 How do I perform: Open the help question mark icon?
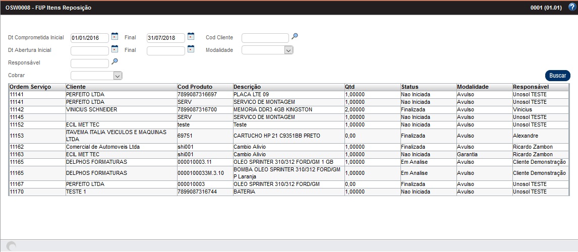[571, 7]
